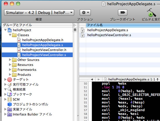160x121 pixels.
Task: Click the グループとファイル column header
Action: click(37, 25)
